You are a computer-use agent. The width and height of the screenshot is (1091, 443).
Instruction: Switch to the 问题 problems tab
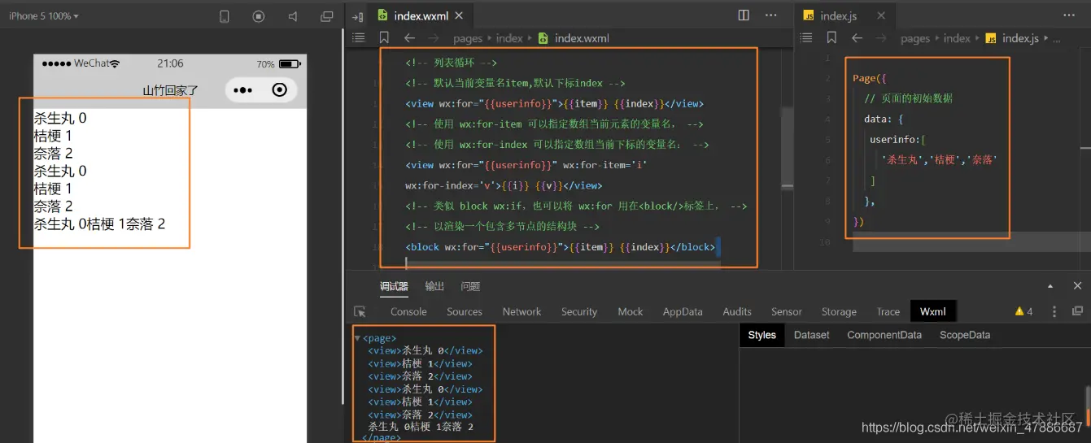(x=470, y=286)
